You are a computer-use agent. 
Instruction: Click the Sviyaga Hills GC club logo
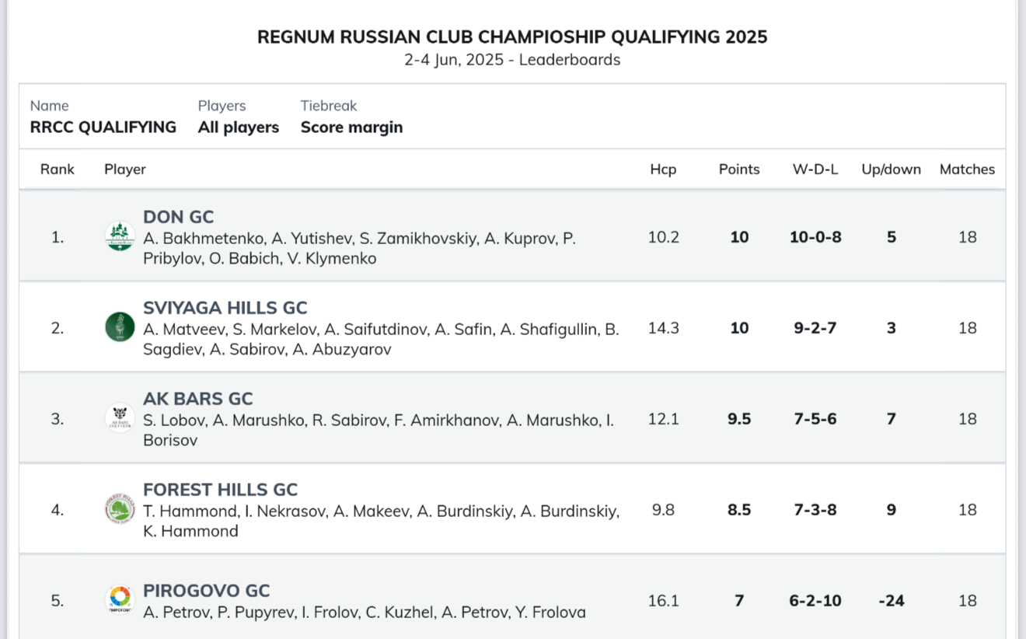coord(120,326)
